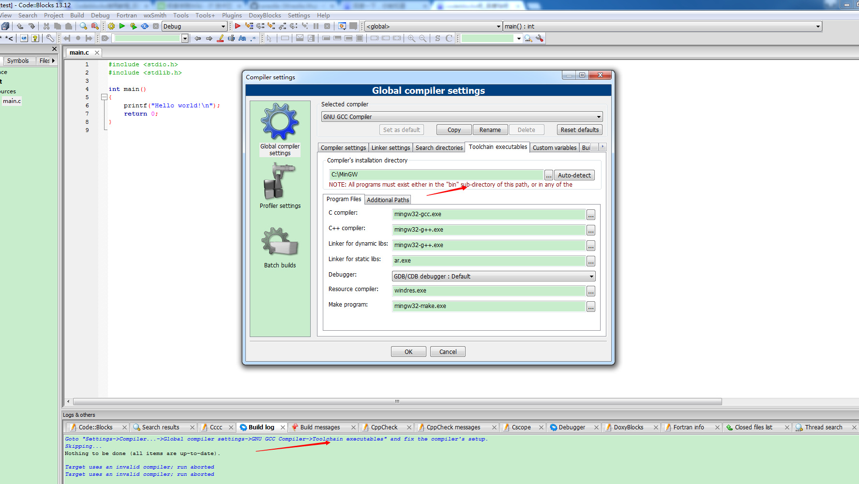Click the run search magnifier icon
This screenshot has width=859, height=484.
(528, 38)
